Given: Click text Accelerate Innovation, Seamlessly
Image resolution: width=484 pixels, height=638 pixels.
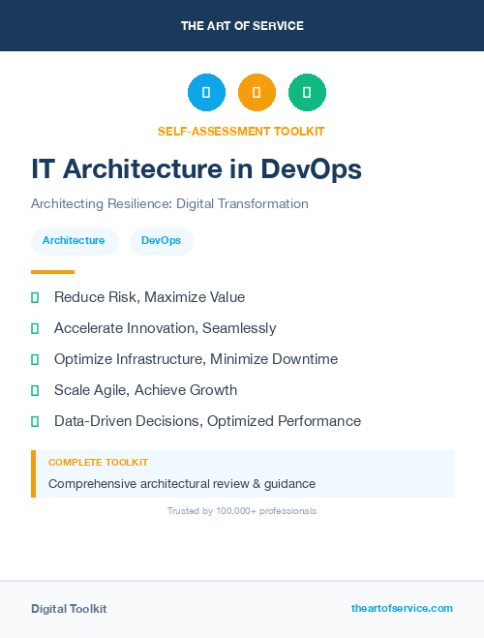Looking at the screenshot, I should pos(166,328).
